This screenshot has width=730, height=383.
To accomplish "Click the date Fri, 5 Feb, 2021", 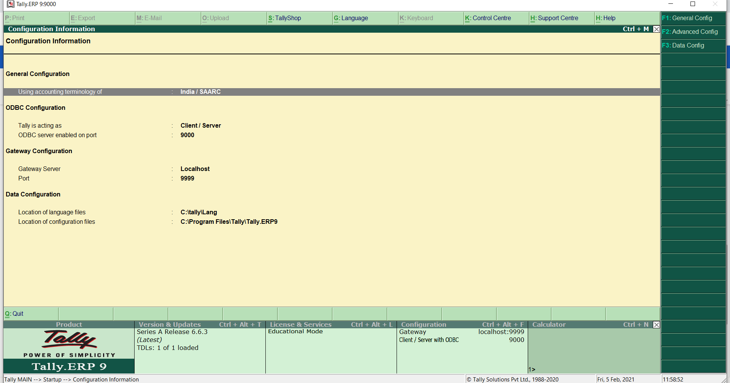I will point(616,380).
